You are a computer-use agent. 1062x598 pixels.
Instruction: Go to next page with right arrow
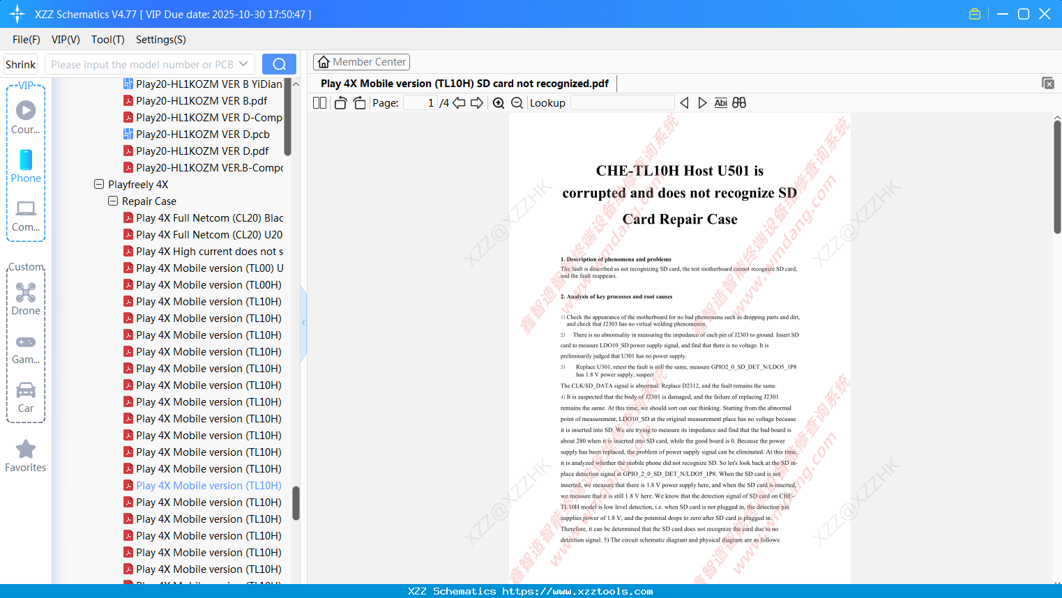(477, 103)
